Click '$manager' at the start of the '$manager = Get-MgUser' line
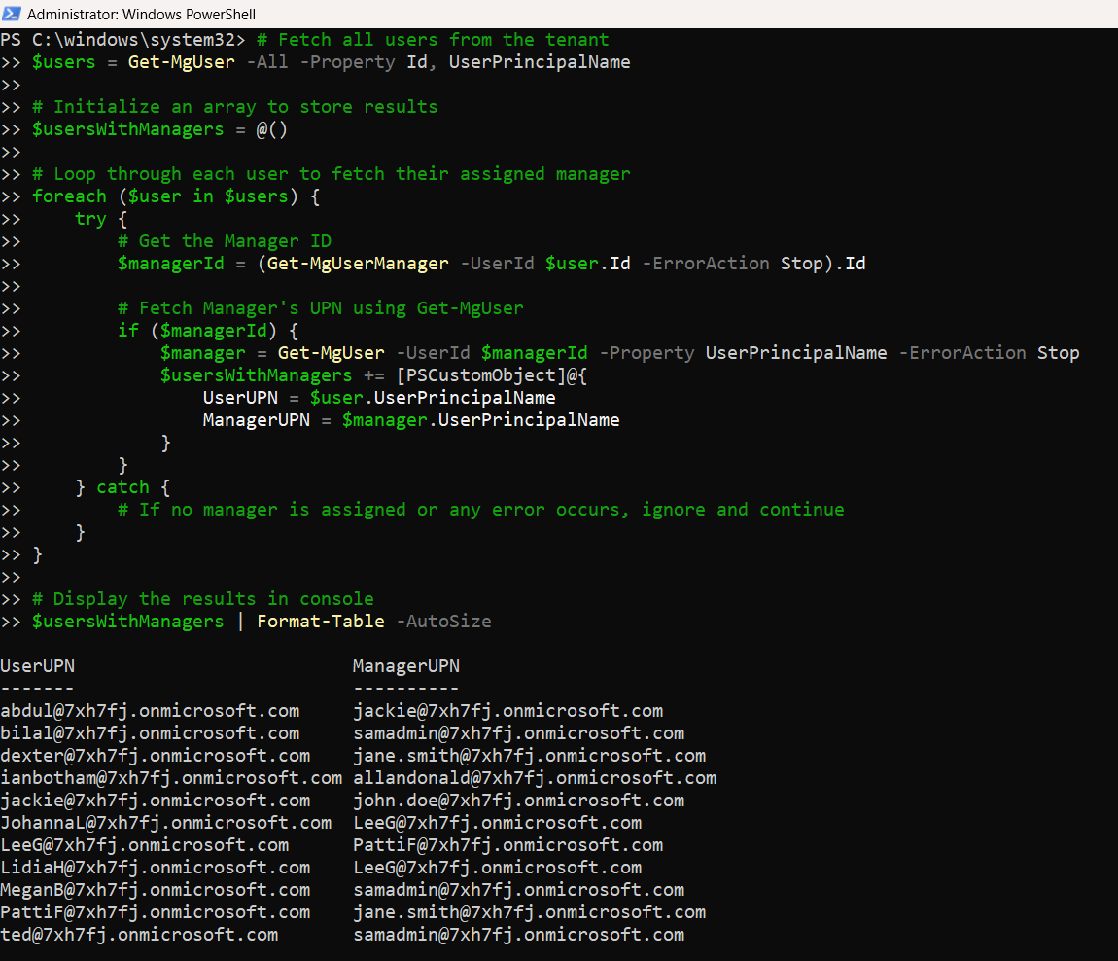Viewport: 1118px width, 961px height. 203,353
